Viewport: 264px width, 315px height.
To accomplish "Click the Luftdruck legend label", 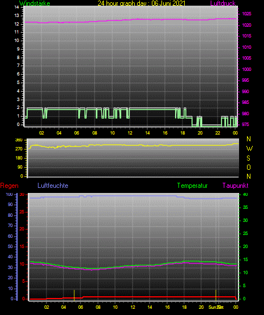I will 223,3.
